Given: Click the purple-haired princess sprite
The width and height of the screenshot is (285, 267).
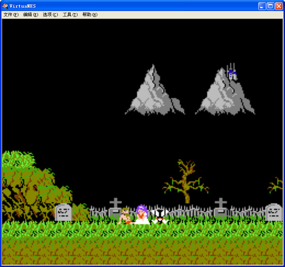Looking at the screenshot, I should point(142,214).
